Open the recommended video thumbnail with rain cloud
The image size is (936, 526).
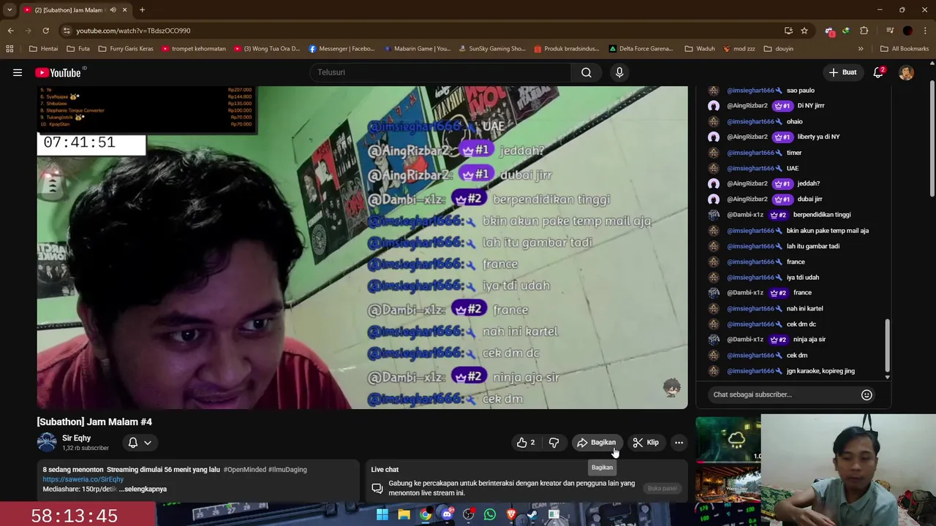click(x=728, y=438)
